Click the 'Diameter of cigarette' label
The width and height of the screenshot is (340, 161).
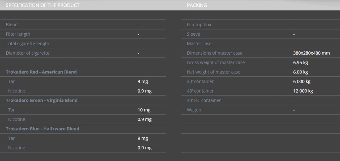point(28,53)
